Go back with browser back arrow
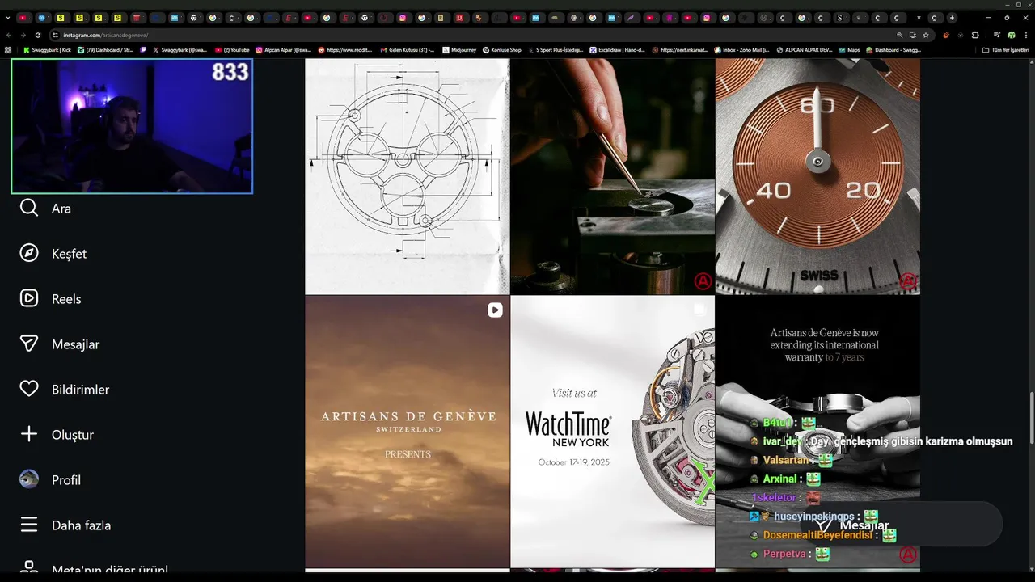 (x=9, y=36)
